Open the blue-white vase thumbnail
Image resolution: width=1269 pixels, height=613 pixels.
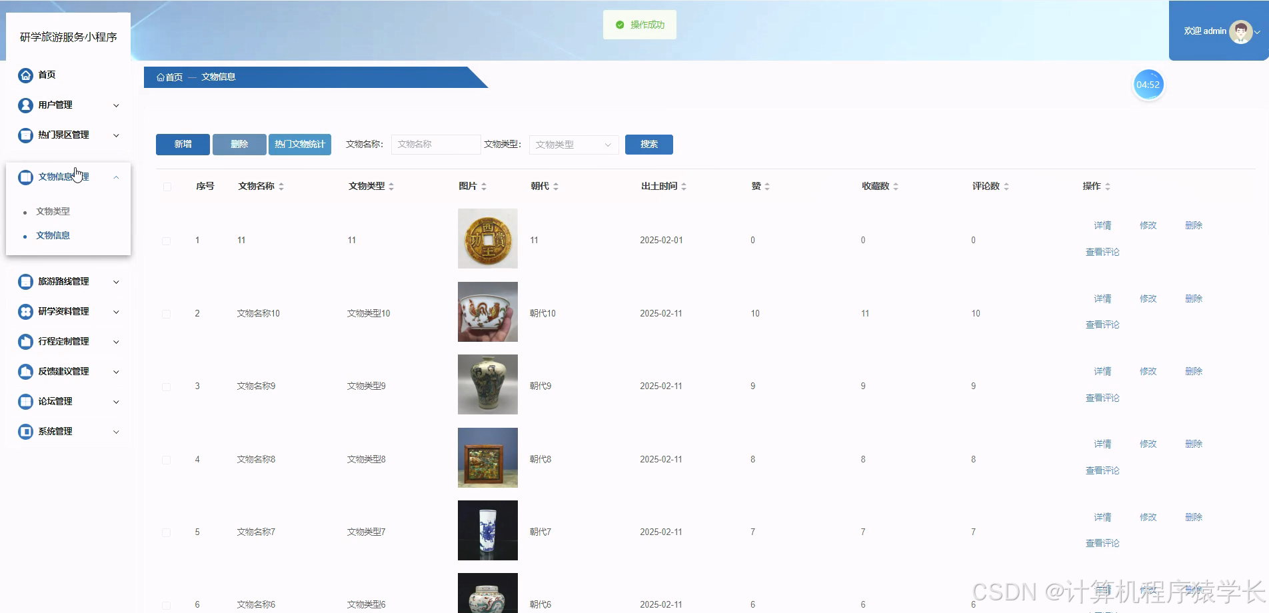[x=488, y=530]
